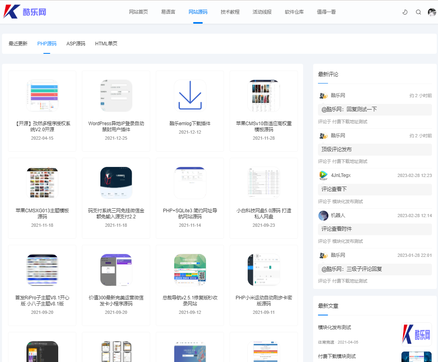Click 4JnLTegx commenter avatar icon
This screenshot has width=438, height=362.
323,175
